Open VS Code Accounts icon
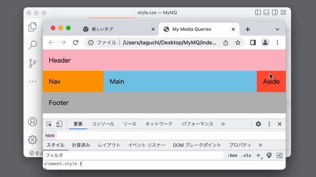Image resolution: width=316 pixels, height=177 pixels. (33, 121)
